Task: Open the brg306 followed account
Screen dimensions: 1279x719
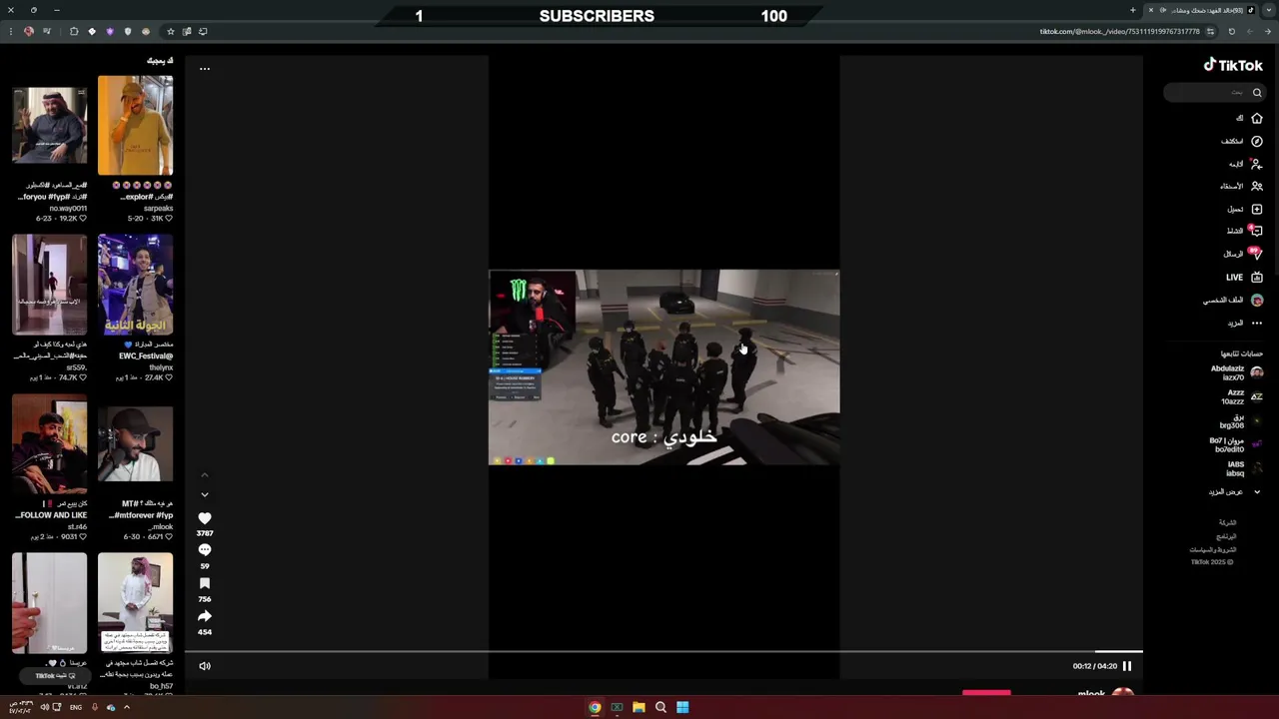Action: point(1241,420)
